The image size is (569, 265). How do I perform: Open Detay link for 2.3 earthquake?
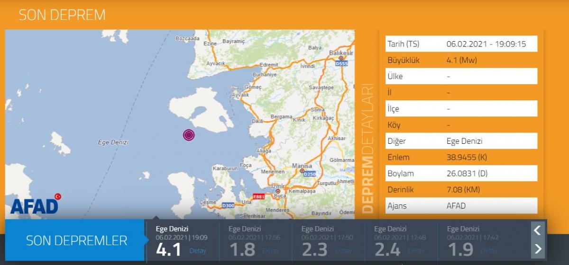point(344,250)
